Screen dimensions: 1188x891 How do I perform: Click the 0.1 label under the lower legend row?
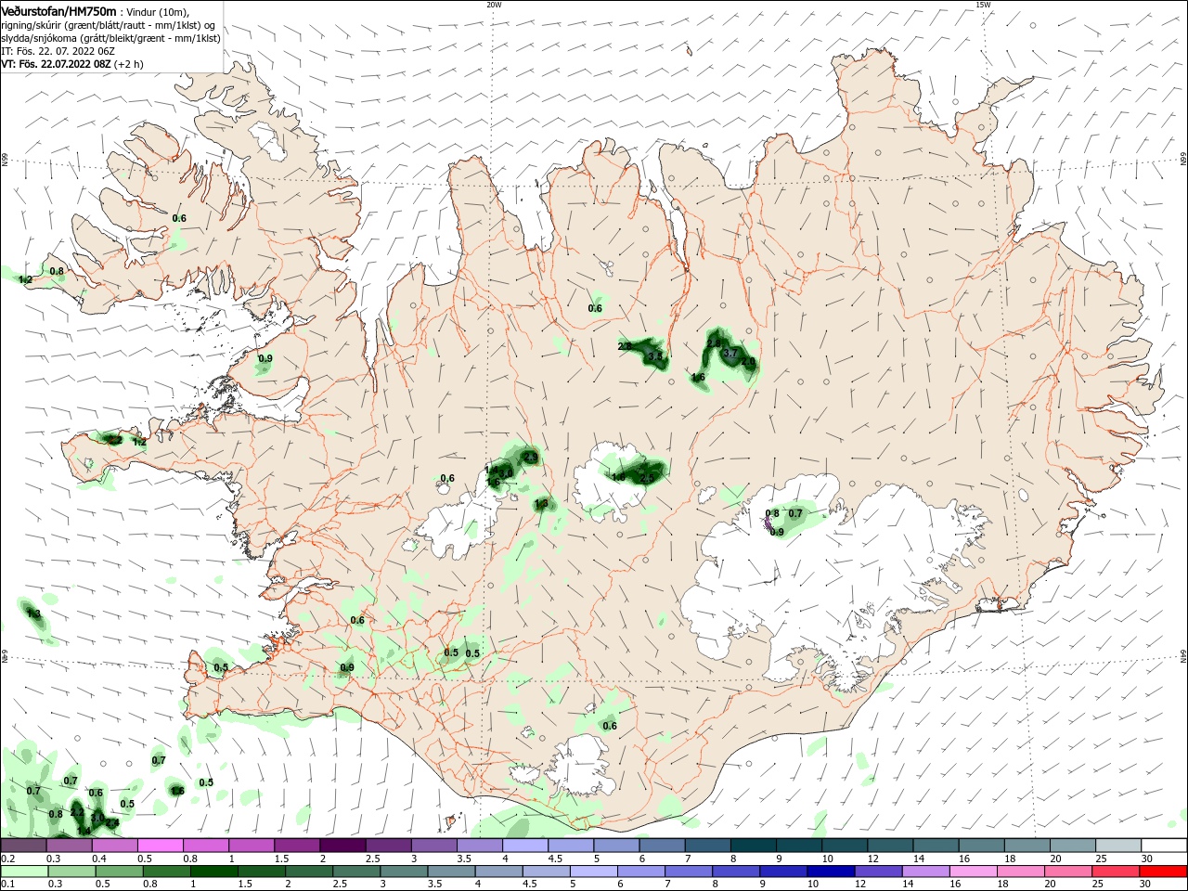8,885
